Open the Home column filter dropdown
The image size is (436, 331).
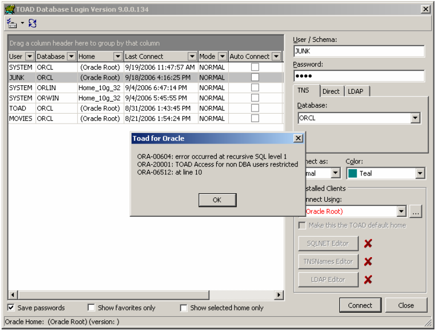click(118, 57)
